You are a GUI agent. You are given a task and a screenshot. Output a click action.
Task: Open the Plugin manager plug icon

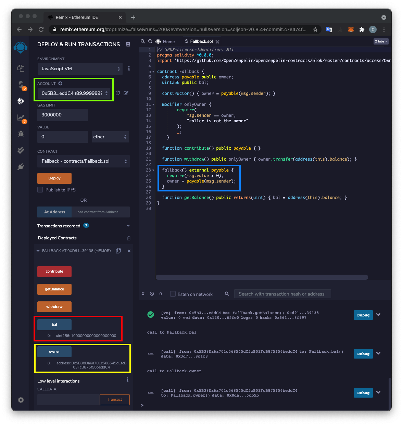coord(21,167)
